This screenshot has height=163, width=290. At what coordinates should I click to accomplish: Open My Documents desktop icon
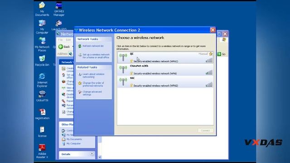(x=42, y=9)
